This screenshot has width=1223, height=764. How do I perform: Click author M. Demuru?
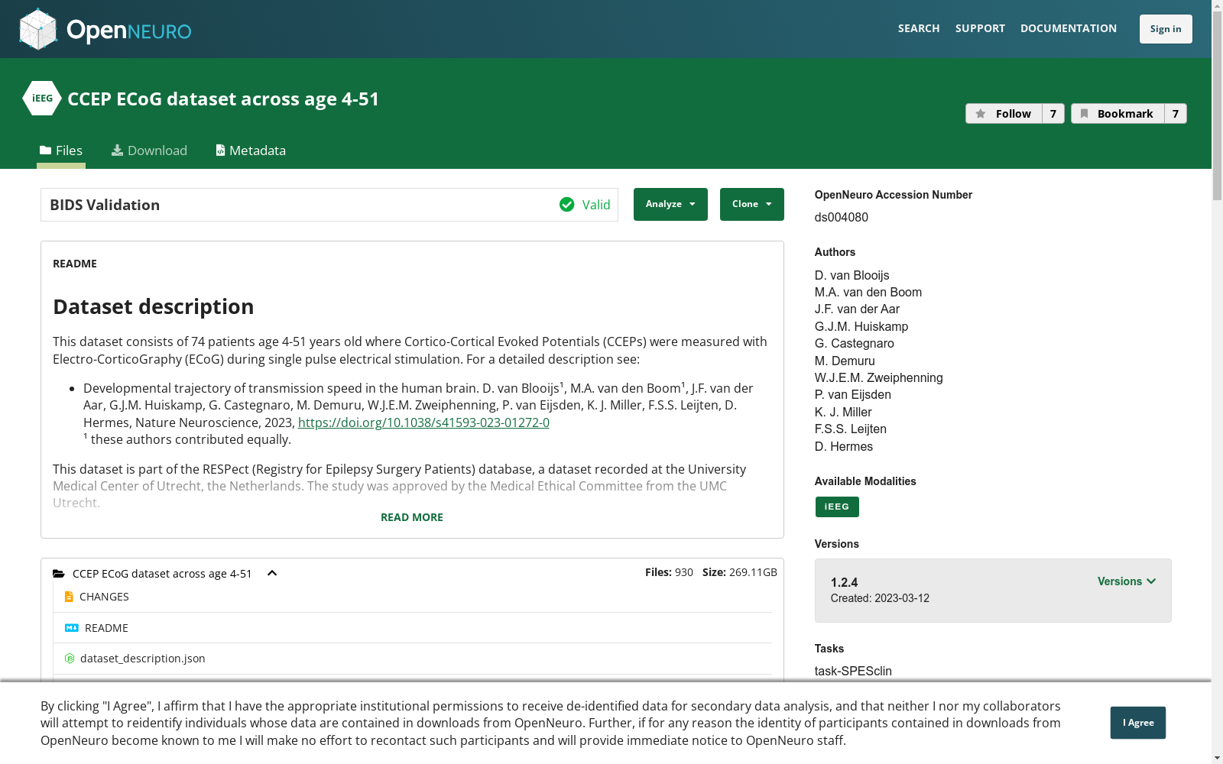[845, 361]
